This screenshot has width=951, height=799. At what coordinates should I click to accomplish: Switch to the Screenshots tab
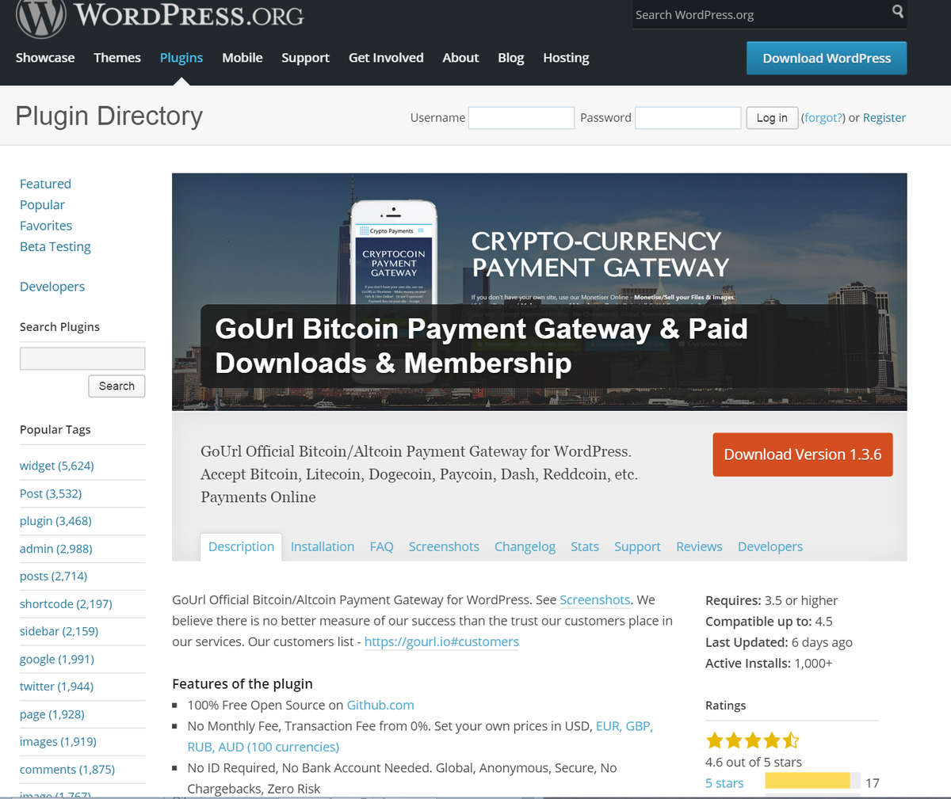(444, 546)
